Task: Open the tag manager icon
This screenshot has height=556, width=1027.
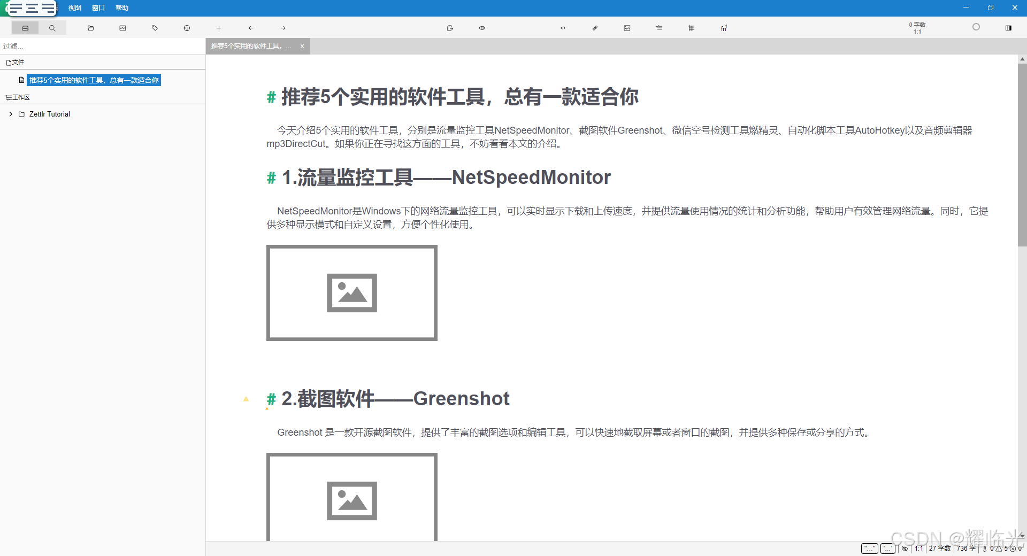Action: pyautogui.click(x=155, y=28)
